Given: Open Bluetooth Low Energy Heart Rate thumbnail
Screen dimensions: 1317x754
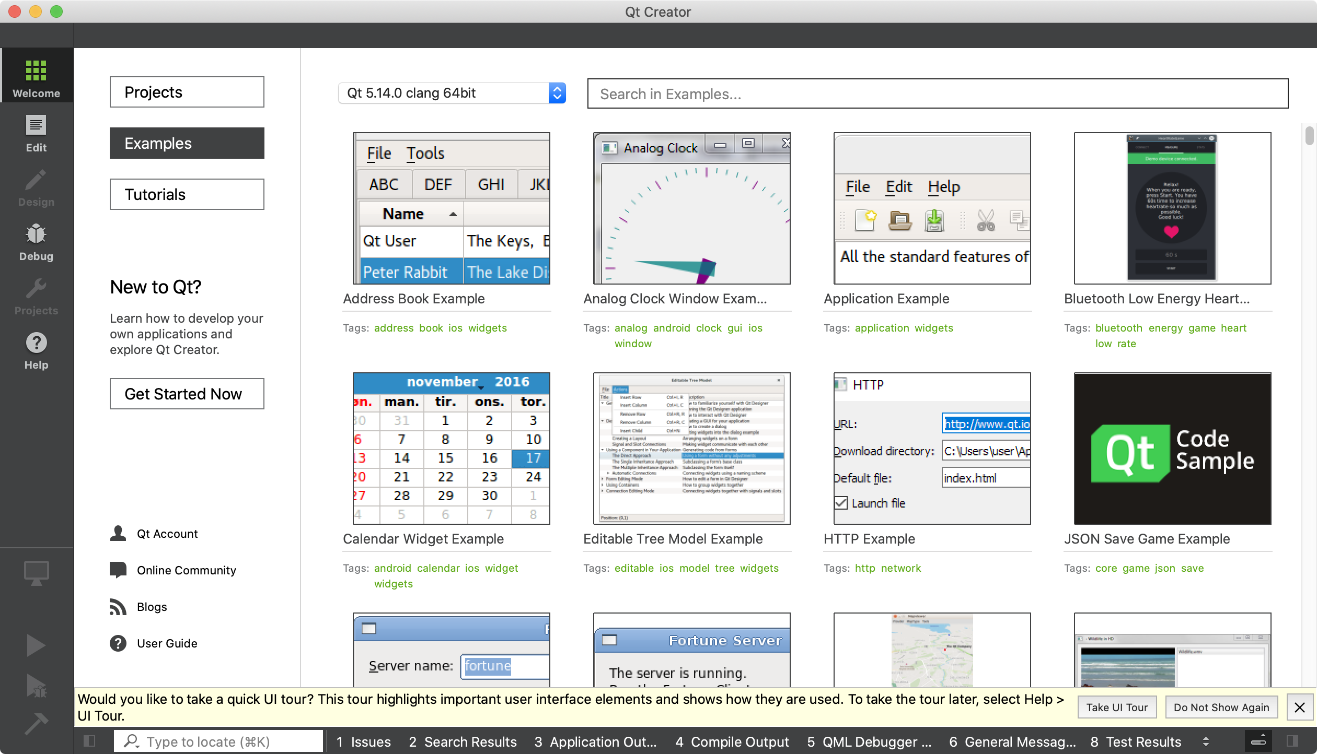Looking at the screenshot, I should tap(1173, 208).
